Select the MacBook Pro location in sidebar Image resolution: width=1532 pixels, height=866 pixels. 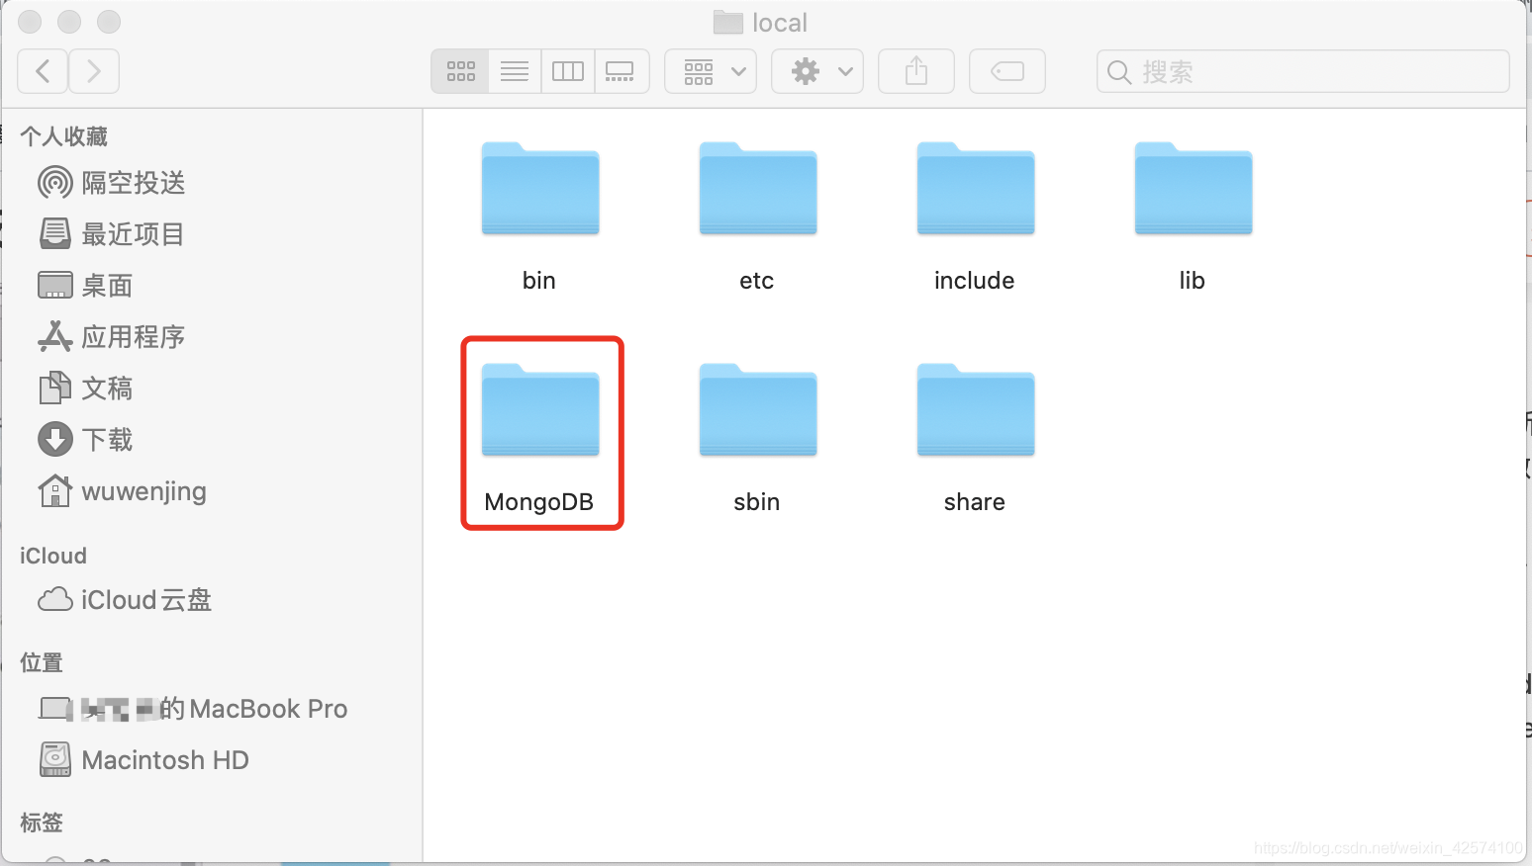[x=193, y=709]
